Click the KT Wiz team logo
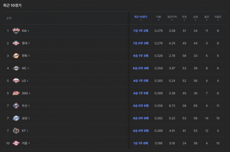This screenshot has width=230, height=152. coord(16,131)
